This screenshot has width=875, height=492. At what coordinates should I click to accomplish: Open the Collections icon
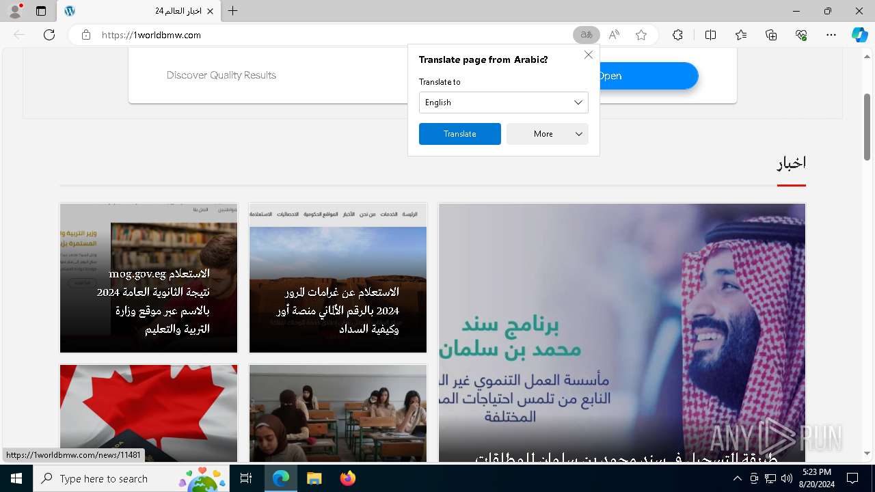point(771,35)
